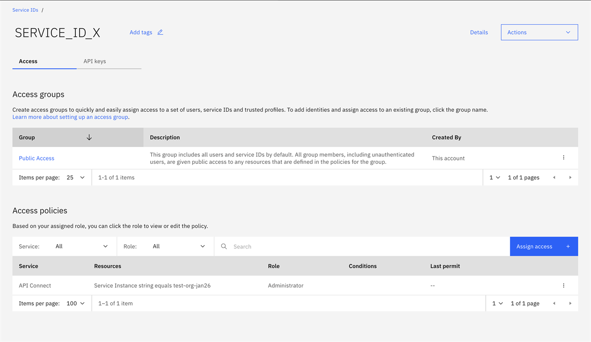Click the edit pencil icon beside Add tags
Screen dimensions: 591x342
pos(160,32)
